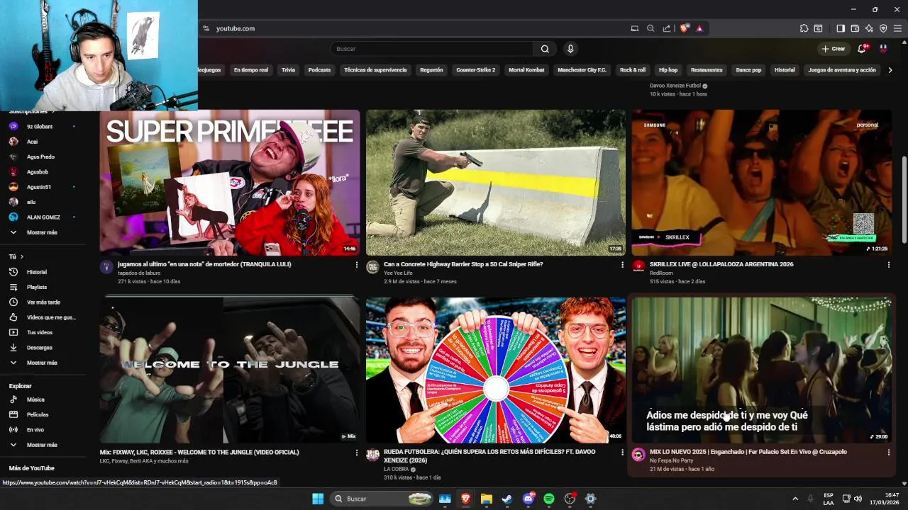908x510 pixels.
Task: Open options menu for SKRILLEX LIVE video
Action: pos(889,265)
